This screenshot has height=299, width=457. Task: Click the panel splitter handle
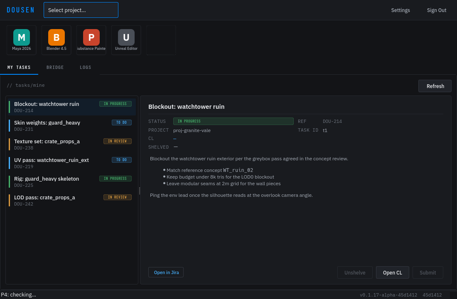(139, 191)
